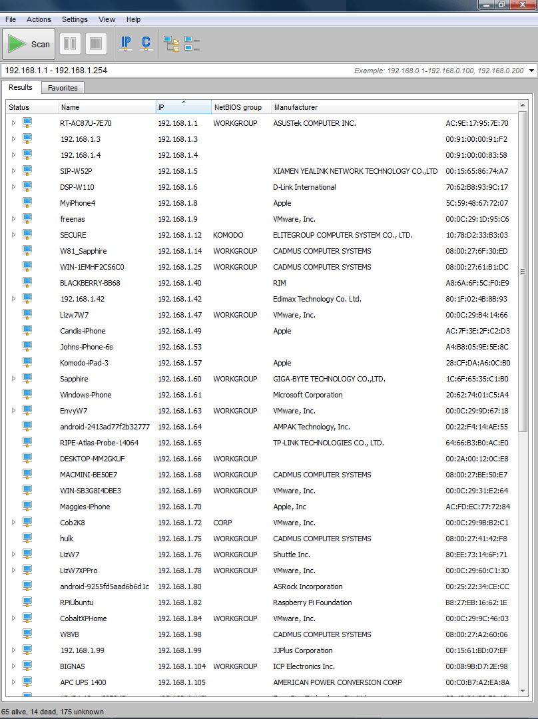Click the computer icon beside freenas
538x719 pixels.
tap(27, 219)
